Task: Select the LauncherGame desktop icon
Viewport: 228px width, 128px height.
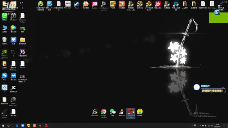Action: pos(131,113)
